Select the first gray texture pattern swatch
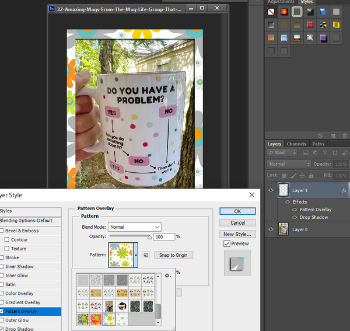 (83, 280)
